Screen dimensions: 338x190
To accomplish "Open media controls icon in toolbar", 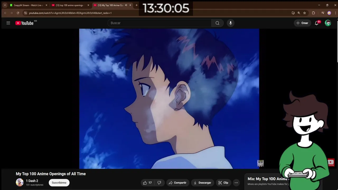I will tap(323, 13).
